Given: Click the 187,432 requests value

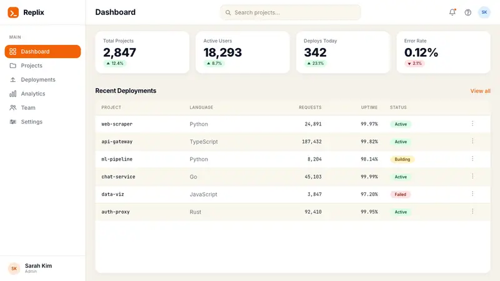Looking at the screenshot, I should coord(312,142).
